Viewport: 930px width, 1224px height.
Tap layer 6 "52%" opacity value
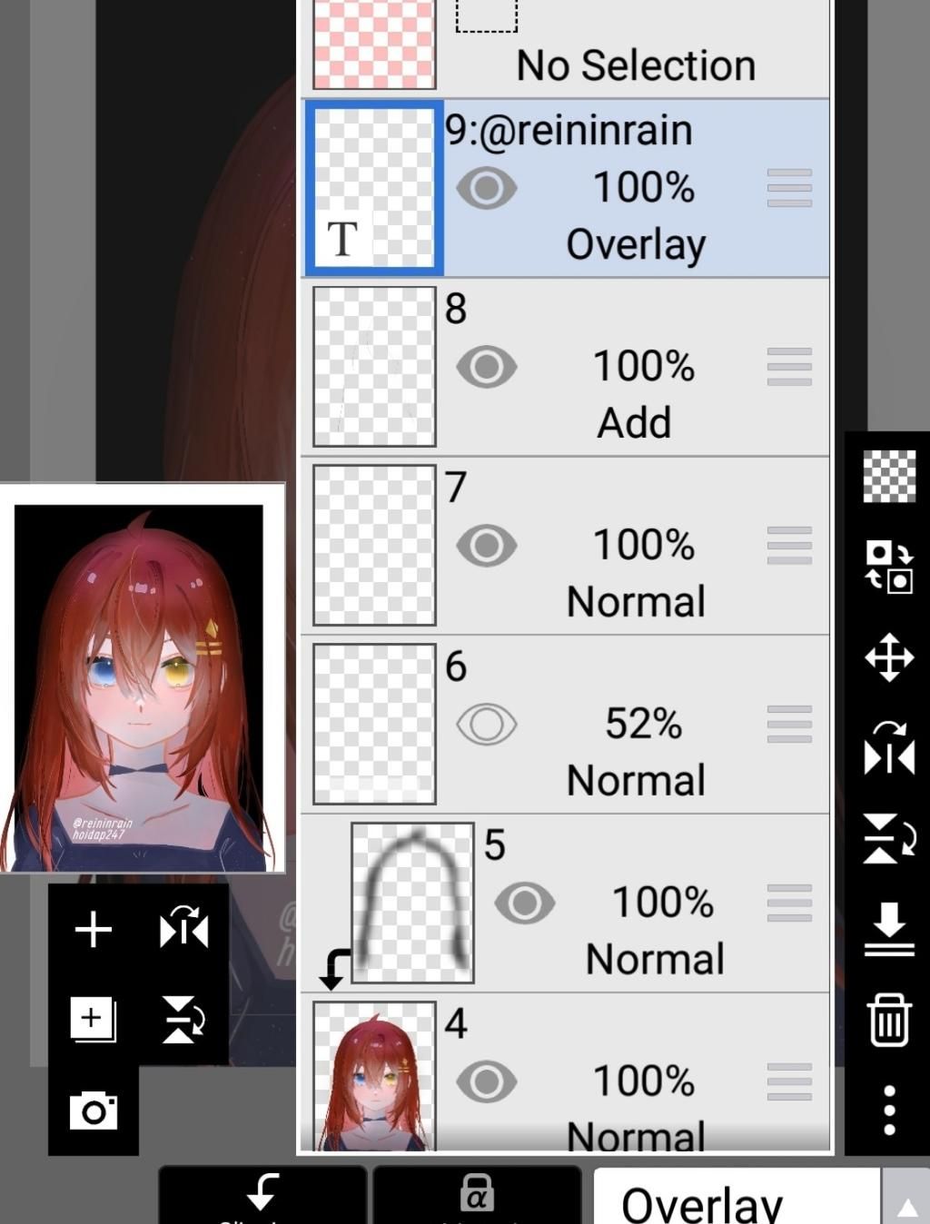(644, 725)
